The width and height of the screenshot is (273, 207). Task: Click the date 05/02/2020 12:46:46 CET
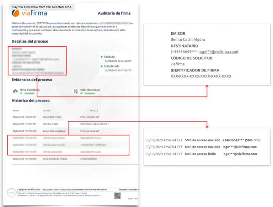pyautogui.click(x=25, y=117)
